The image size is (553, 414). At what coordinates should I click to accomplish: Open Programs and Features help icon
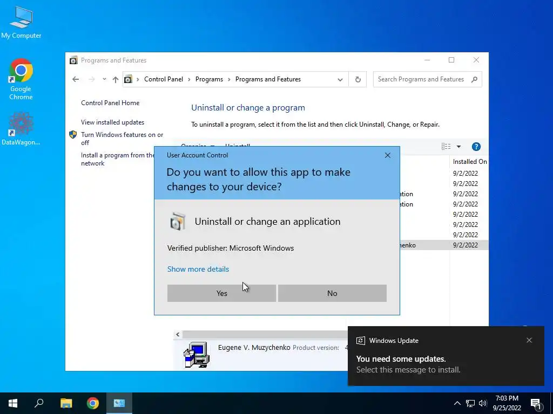[476, 147]
